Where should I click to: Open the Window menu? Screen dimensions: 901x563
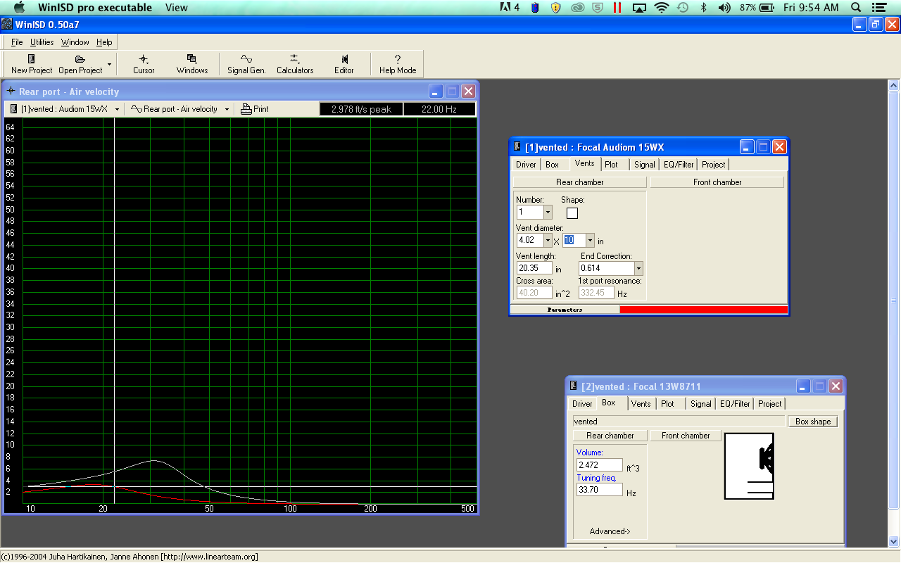(x=75, y=42)
